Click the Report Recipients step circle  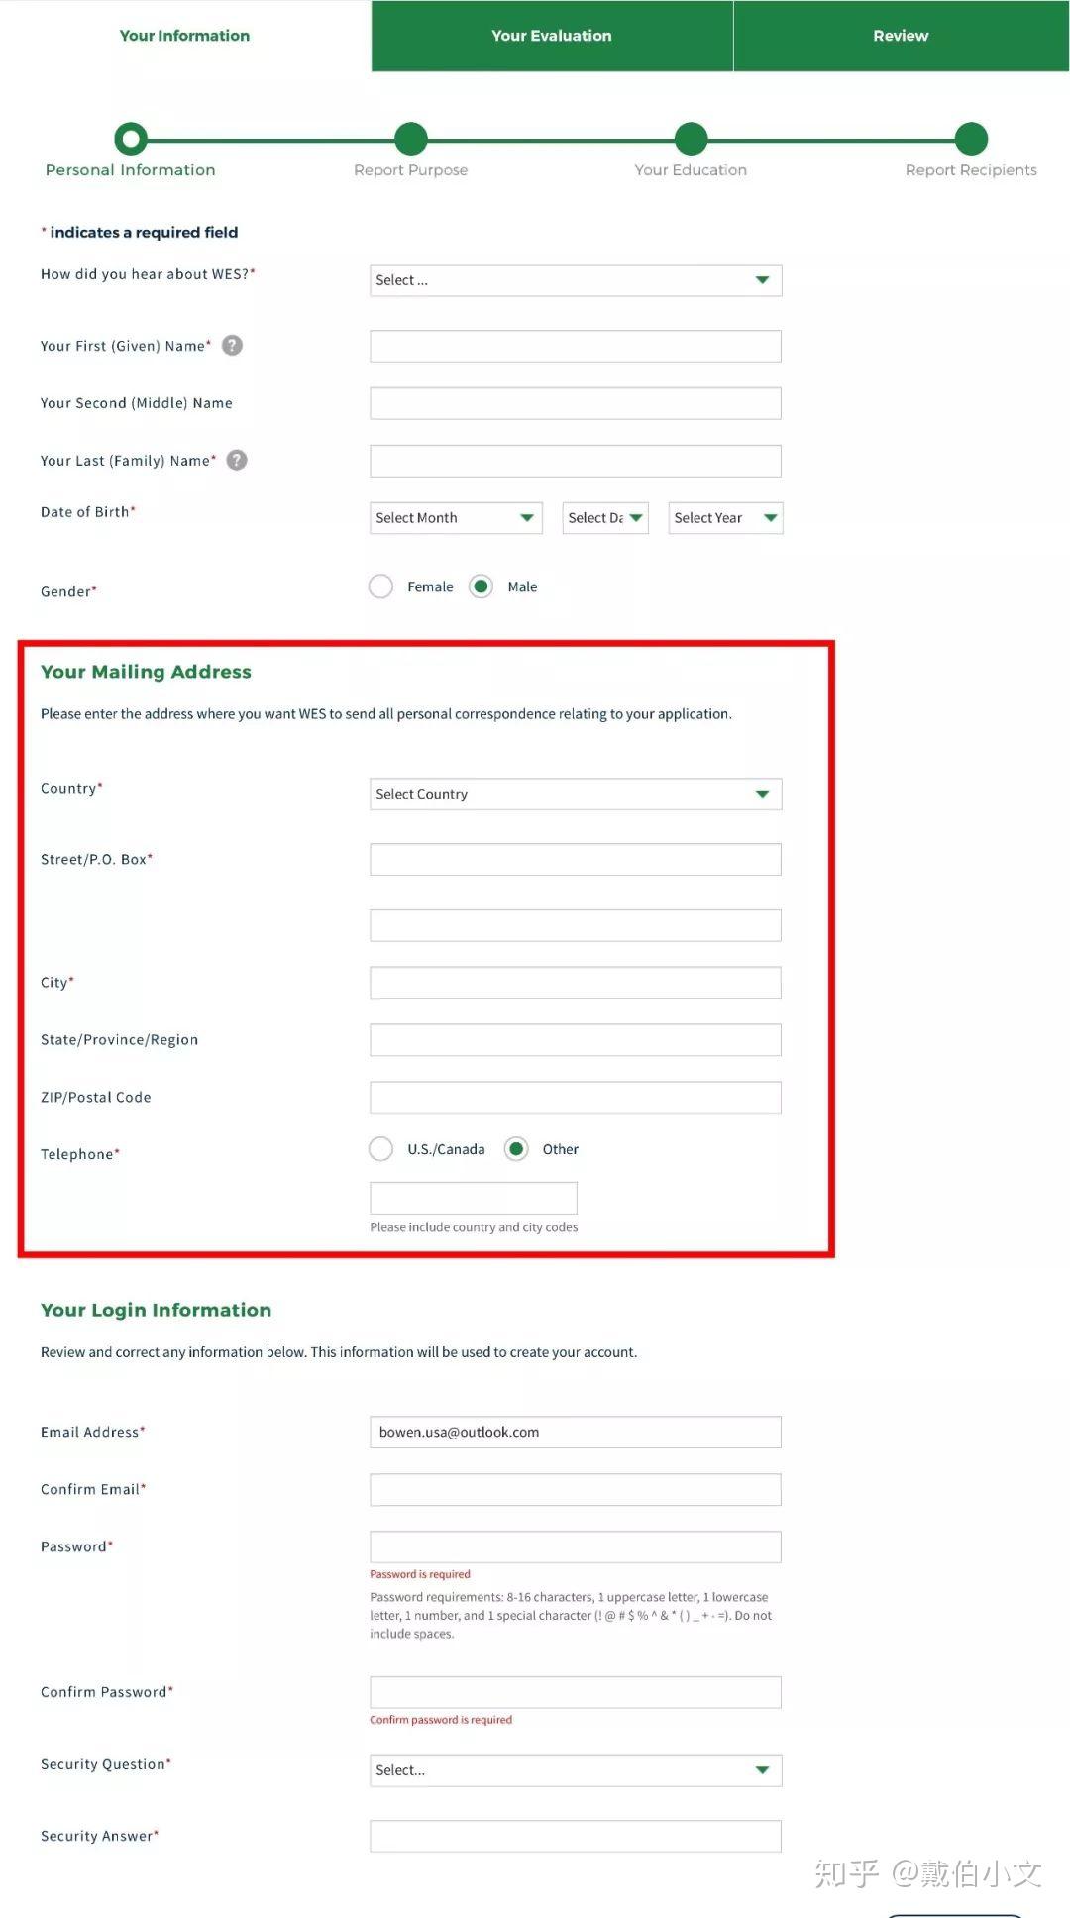click(972, 139)
